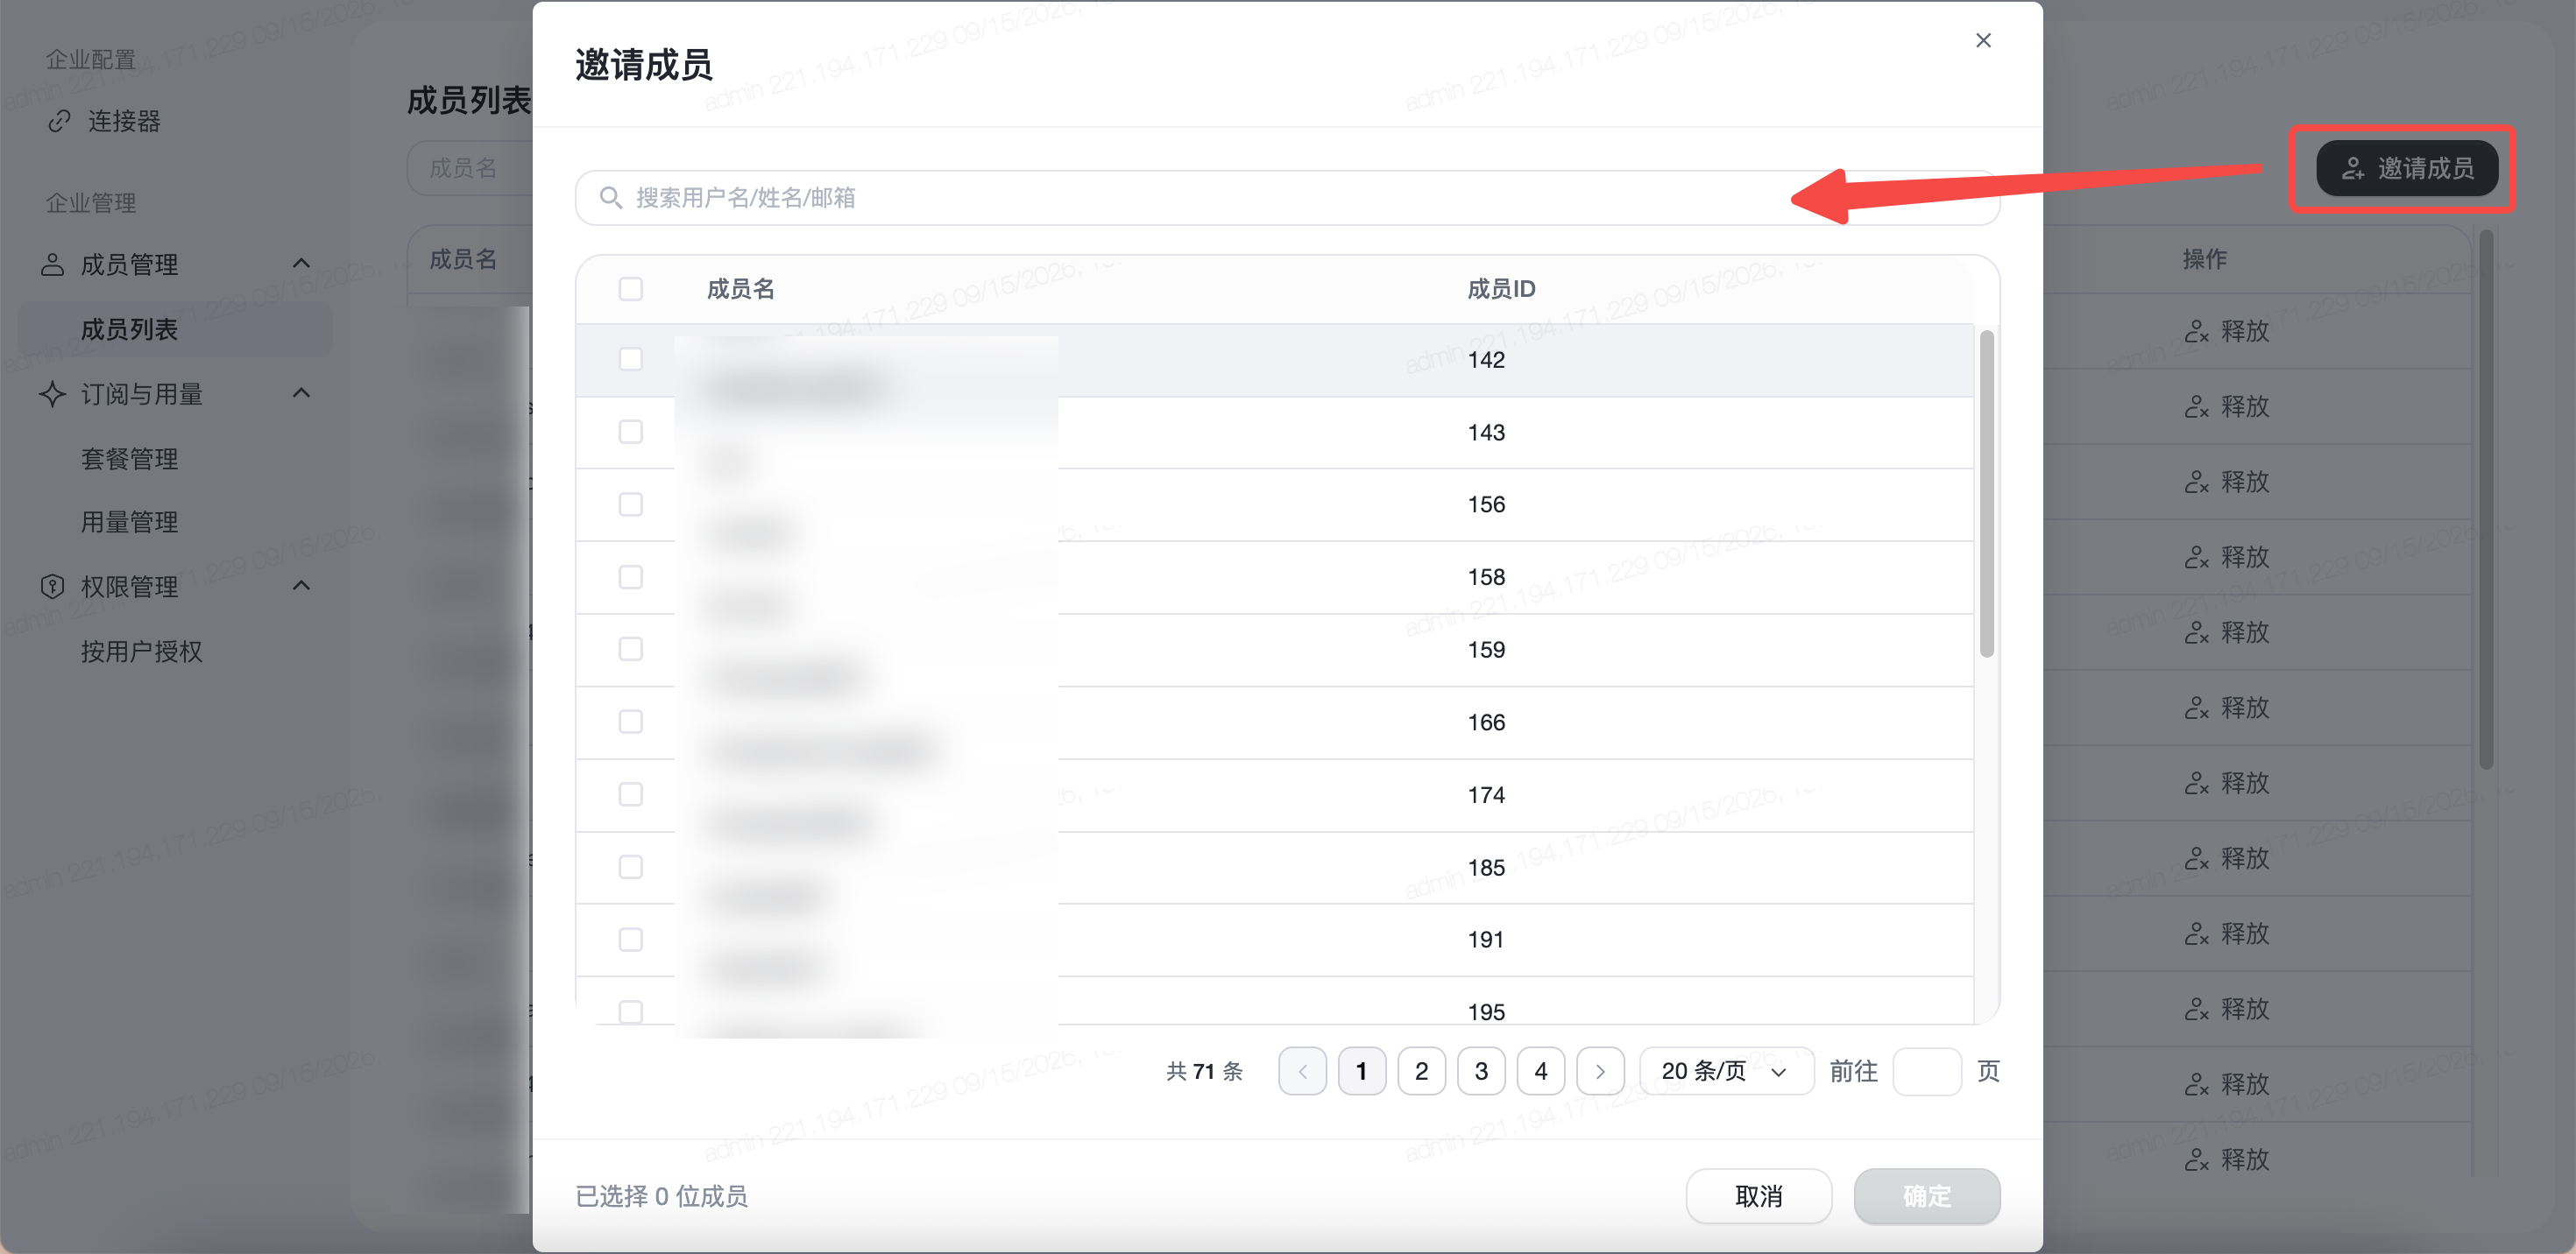Check the row with member ID 142
Screen dimensions: 2576x1254
coord(630,359)
